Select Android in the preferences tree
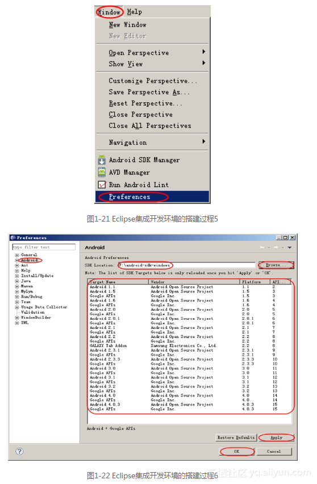317x484 pixels. 30,260
